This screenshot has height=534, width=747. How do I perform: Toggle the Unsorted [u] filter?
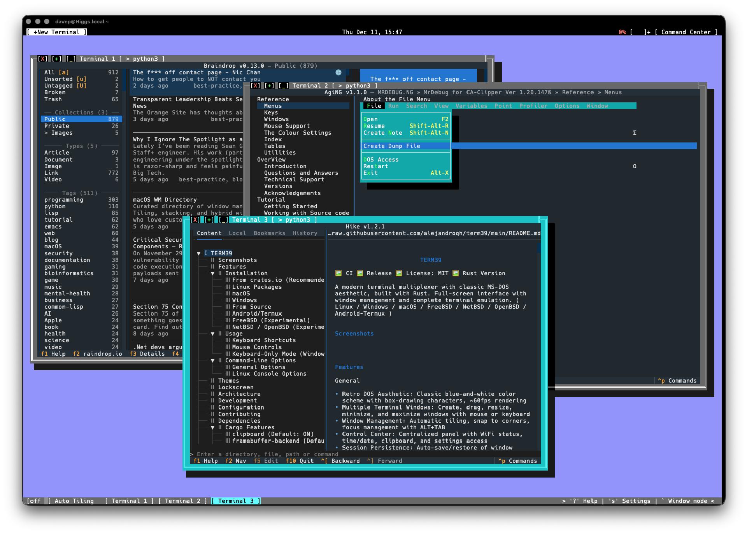(x=62, y=79)
